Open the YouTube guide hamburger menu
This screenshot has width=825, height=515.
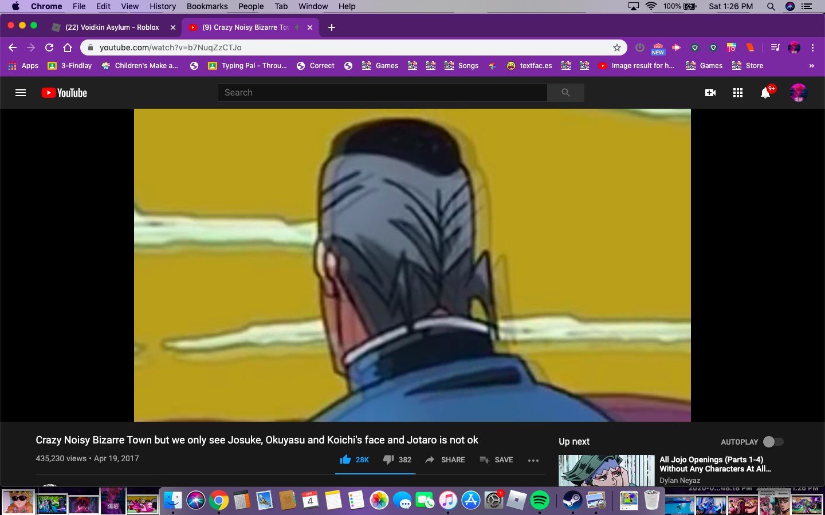[x=21, y=93]
